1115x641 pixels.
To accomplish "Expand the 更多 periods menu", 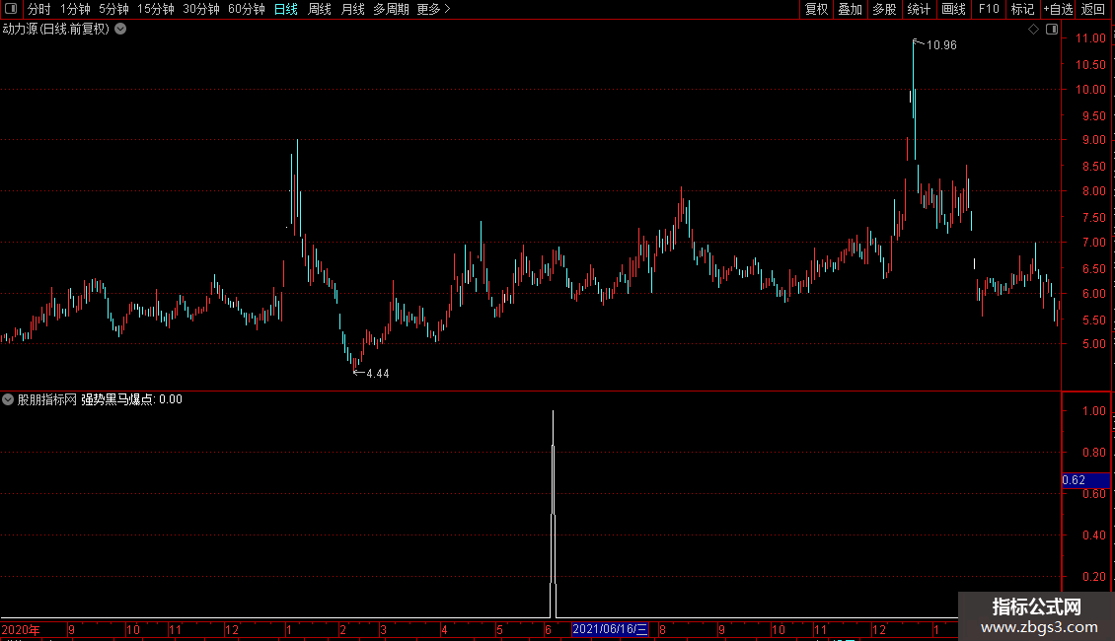I will coord(434,9).
